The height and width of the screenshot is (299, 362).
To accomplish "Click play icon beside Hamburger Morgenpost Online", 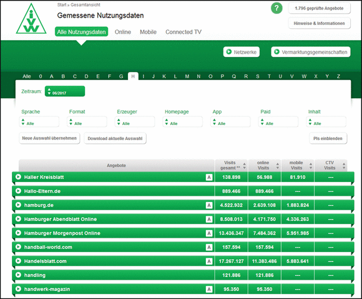I will (18, 233).
